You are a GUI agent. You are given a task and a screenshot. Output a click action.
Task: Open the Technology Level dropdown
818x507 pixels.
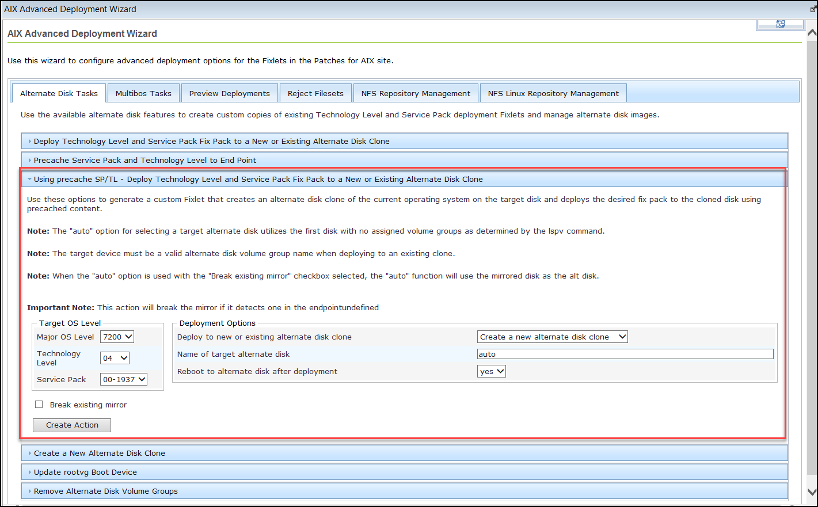[115, 358]
